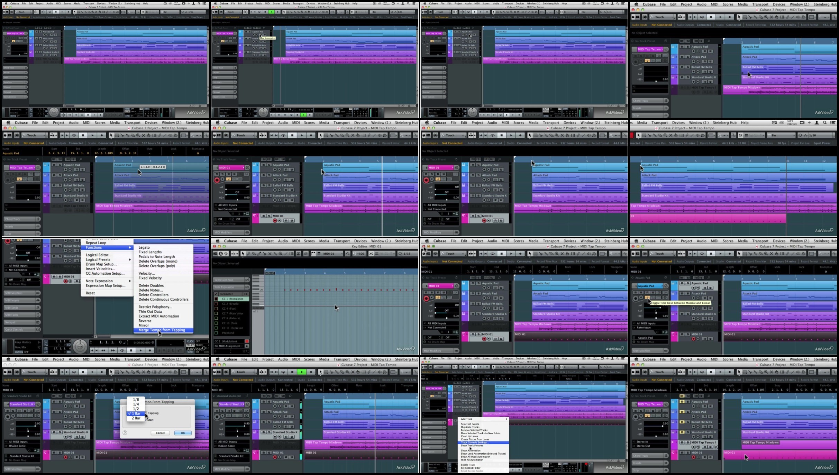Open the Parameter dropdown in Key Editor
The height and width of the screenshot is (475, 839).
[x=231, y=294]
